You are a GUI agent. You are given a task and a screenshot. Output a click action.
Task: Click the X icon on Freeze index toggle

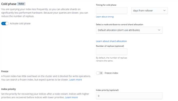pyautogui.click(x=101, y=73)
